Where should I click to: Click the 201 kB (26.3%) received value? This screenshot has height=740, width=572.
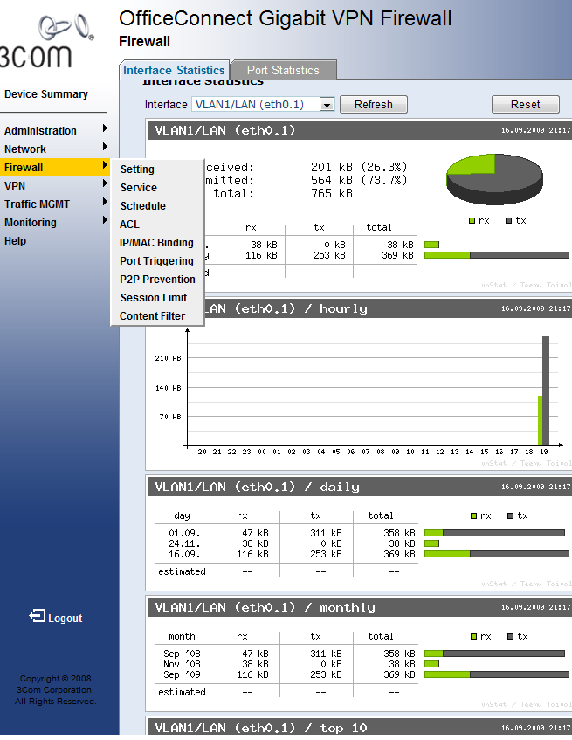[x=359, y=167]
